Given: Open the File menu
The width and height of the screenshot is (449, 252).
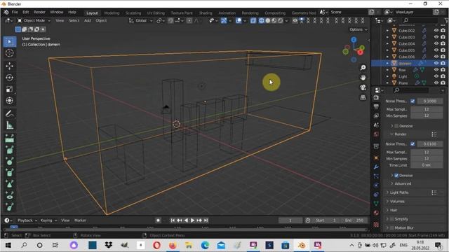Looking at the screenshot, I should (15, 13).
